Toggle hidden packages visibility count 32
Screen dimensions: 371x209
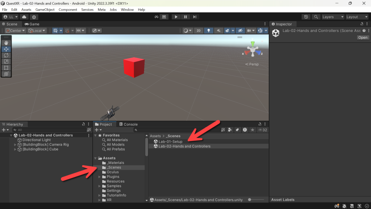[263, 130]
